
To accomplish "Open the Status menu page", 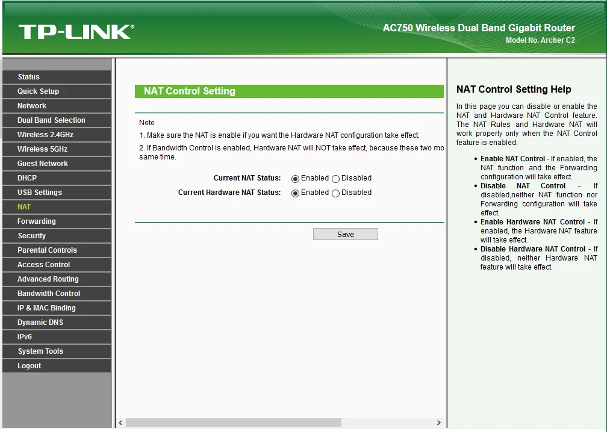I will coord(57,76).
